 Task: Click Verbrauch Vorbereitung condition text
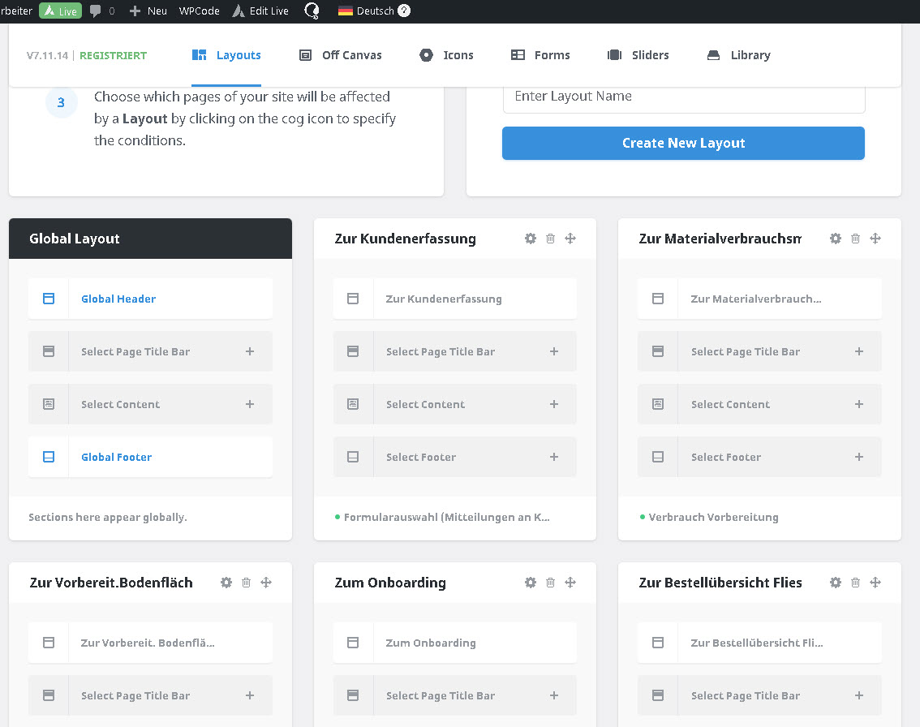click(x=713, y=517)
